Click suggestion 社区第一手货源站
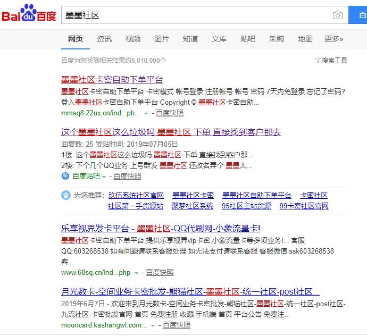Screen dimensions: 367x336 136,206
